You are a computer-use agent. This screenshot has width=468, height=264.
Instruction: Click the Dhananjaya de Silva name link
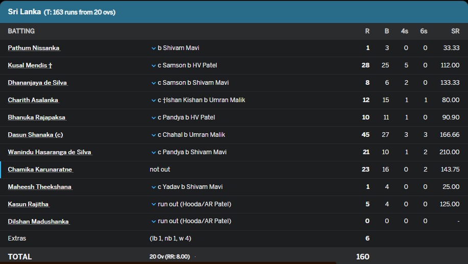click(37, 83)
